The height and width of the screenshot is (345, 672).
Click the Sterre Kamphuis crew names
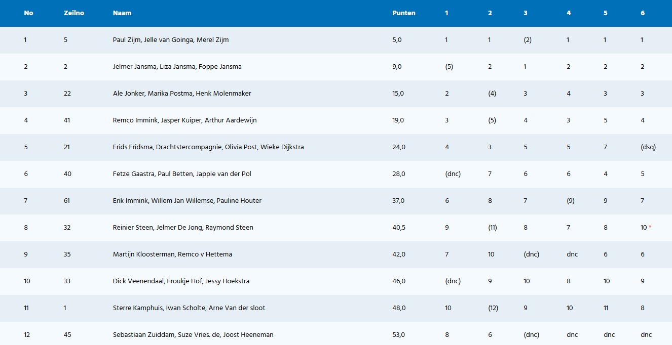click(189, 308)
